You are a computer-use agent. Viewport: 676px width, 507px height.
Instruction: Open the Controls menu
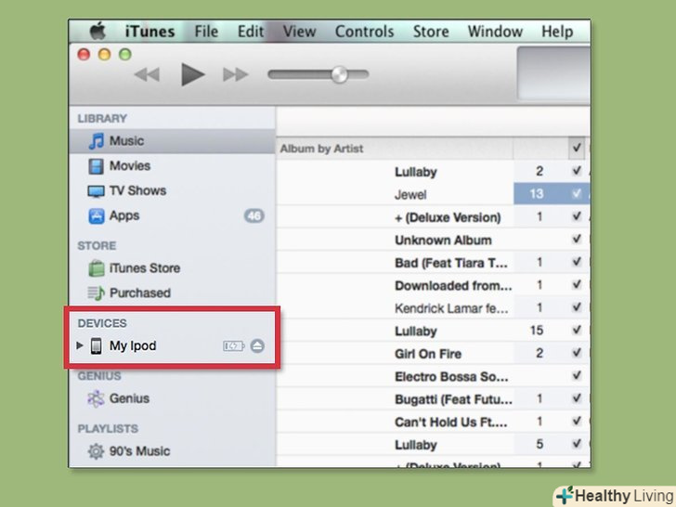click(x=364, y=32)
